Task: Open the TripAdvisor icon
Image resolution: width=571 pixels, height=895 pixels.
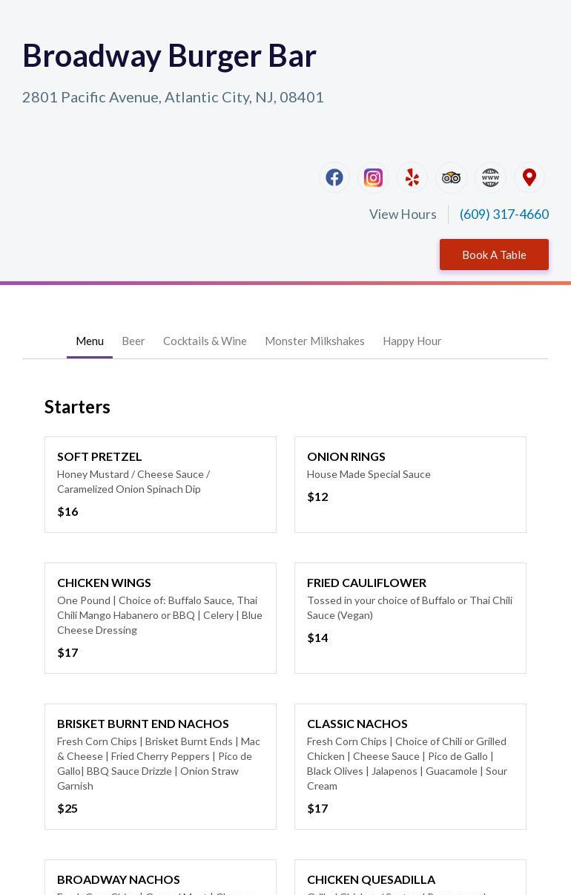Action: [451, 178]
